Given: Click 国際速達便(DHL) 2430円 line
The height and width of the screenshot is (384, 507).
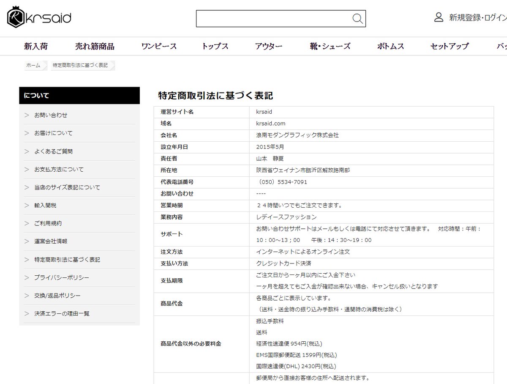Looking at the screenshot, I should pyautogui.click(x=296, y=366).
